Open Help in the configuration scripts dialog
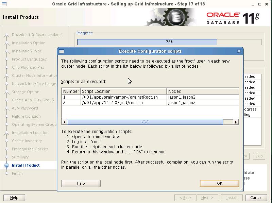The height and width of the screenshot is (203, 272). pyautogui.click(x=81, y=183)
